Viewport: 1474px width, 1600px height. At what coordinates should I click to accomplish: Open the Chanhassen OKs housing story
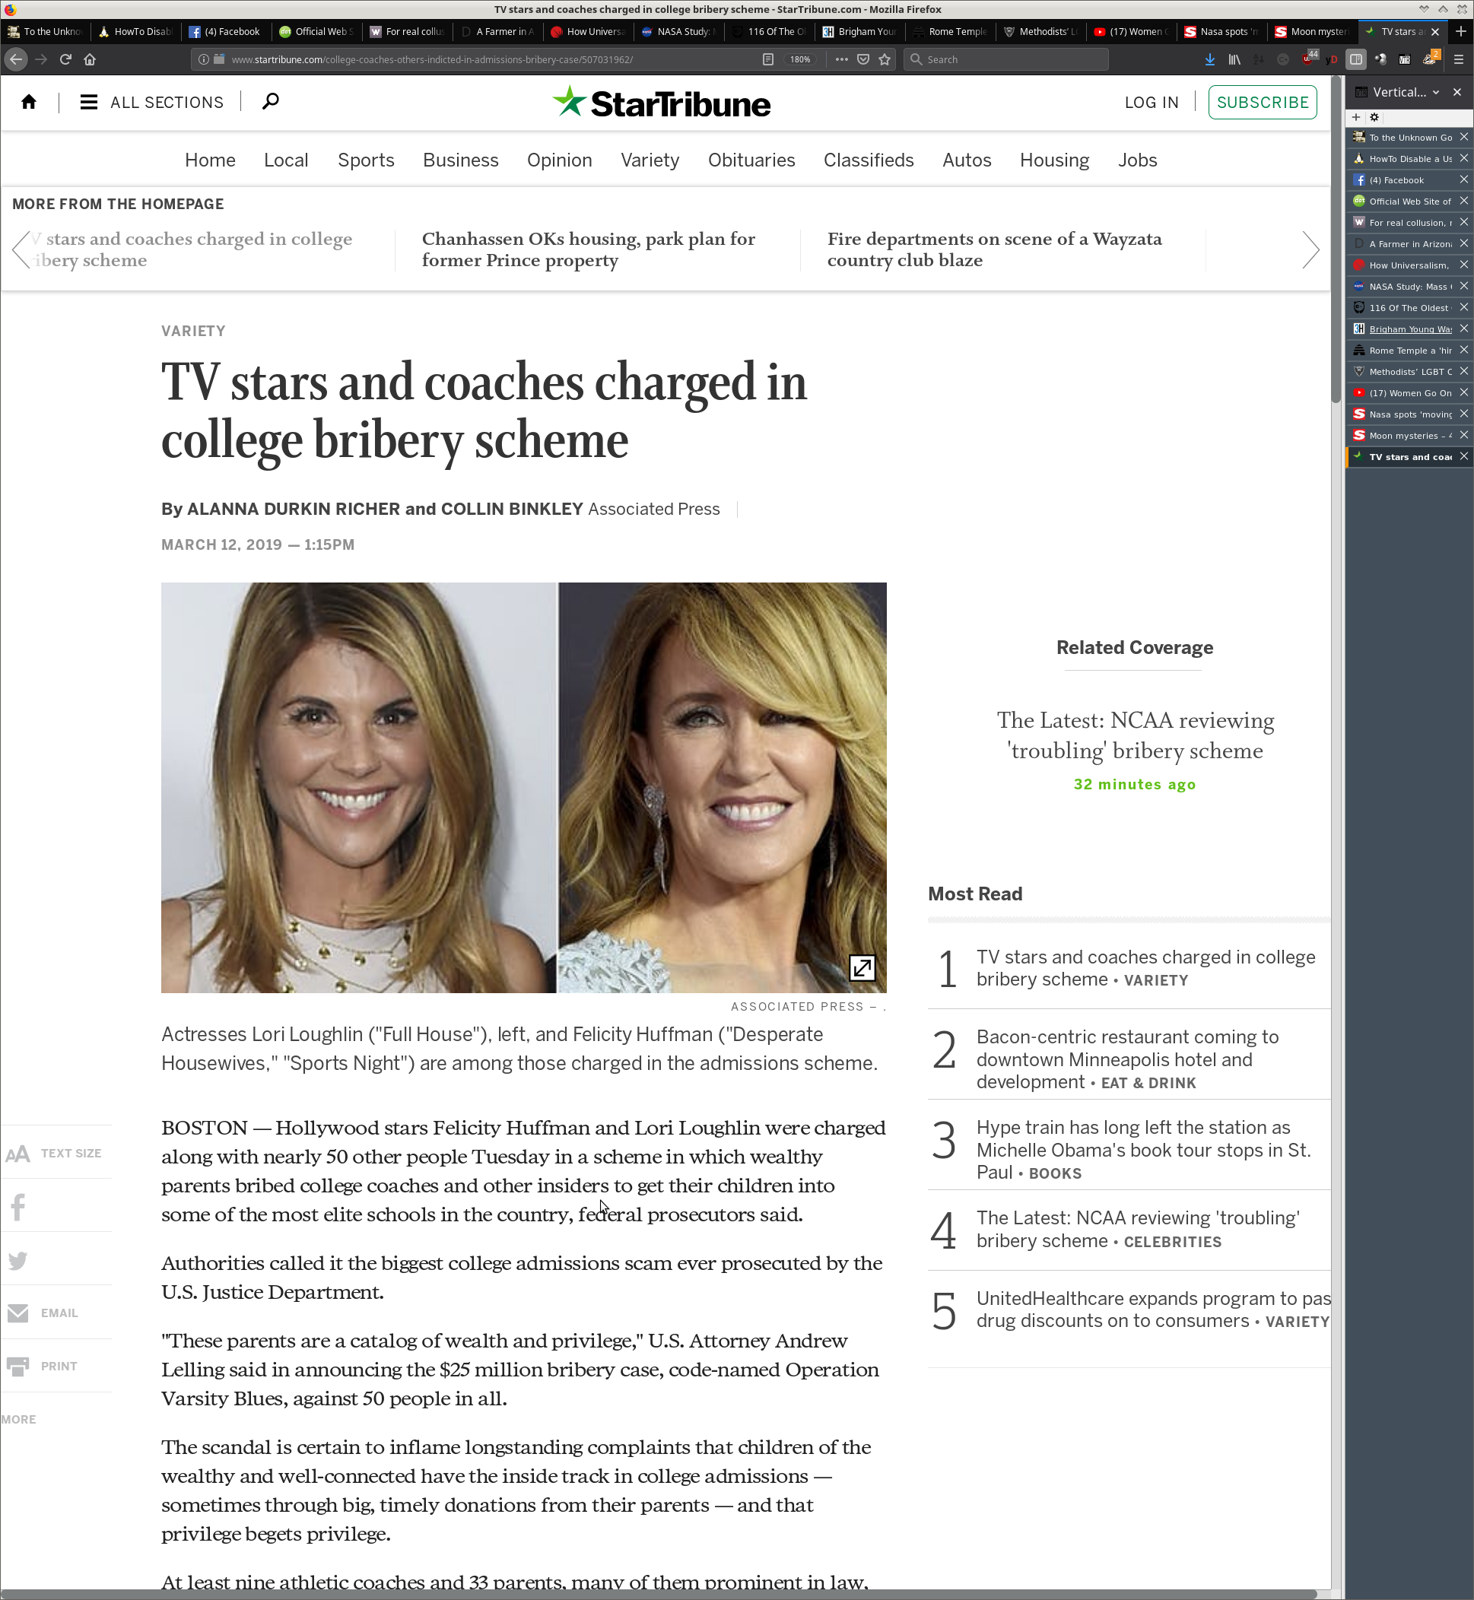tap(589, 249)
